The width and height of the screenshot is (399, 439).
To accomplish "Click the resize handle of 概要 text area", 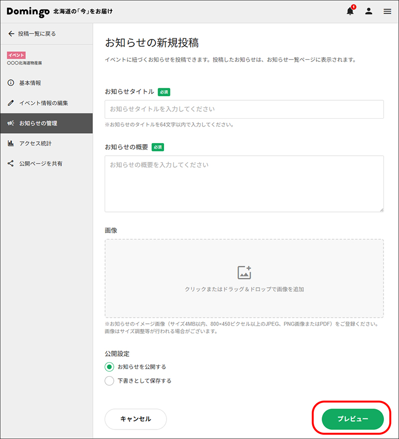I will (382, 210).
